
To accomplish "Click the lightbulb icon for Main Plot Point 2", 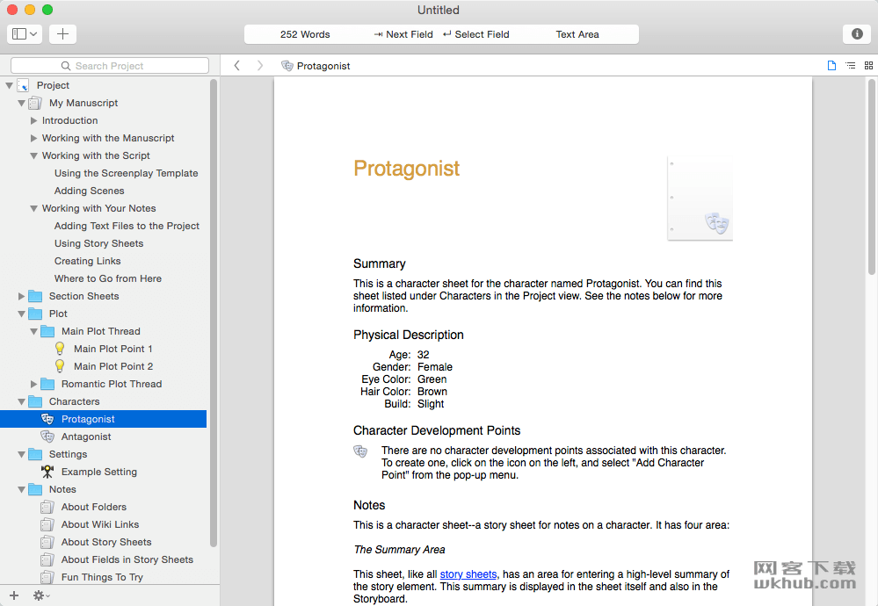I will (60, 366).
